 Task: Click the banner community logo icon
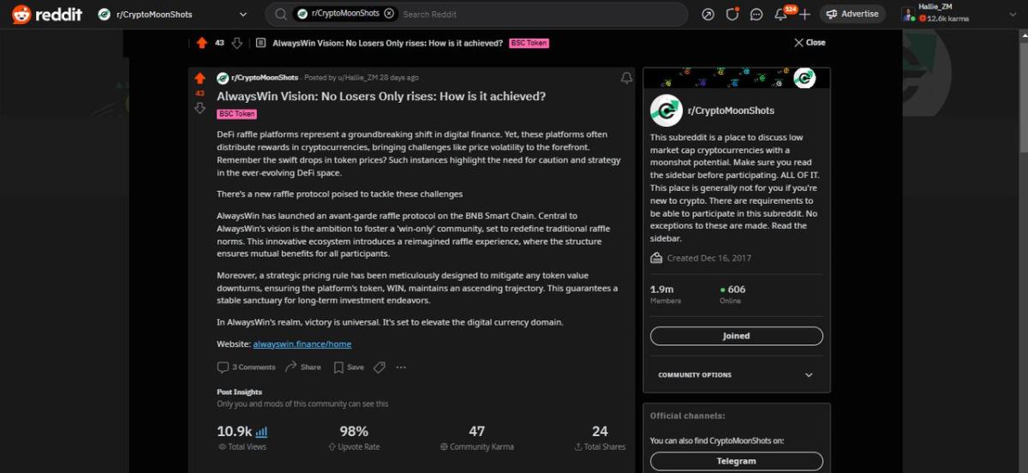(x=804, y=78)
